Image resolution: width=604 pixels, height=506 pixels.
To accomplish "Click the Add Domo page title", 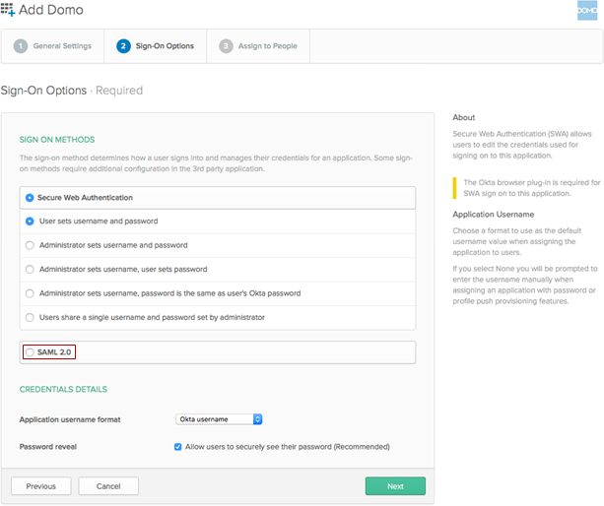I will pyautogui.click(x=51, y=10).
